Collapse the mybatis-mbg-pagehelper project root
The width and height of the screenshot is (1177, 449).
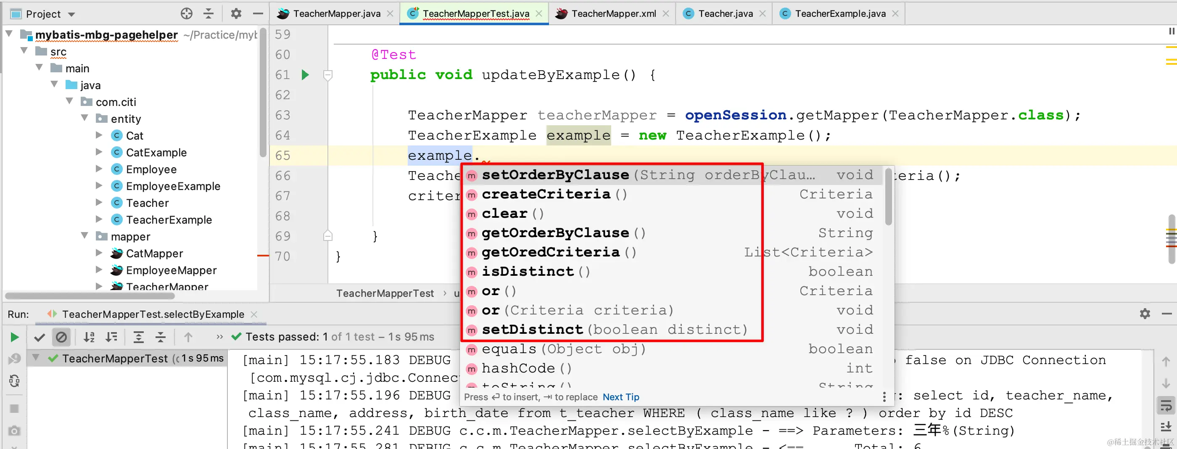click(9, 34)
